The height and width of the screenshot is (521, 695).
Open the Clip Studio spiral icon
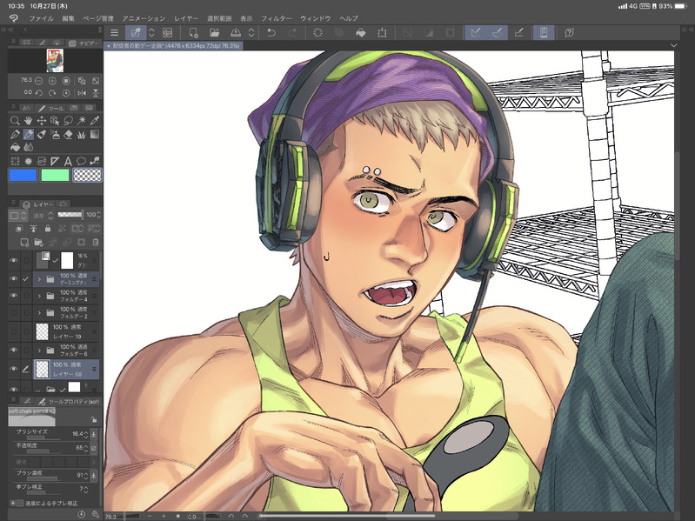pyautogui.click(x=14, y=18)
